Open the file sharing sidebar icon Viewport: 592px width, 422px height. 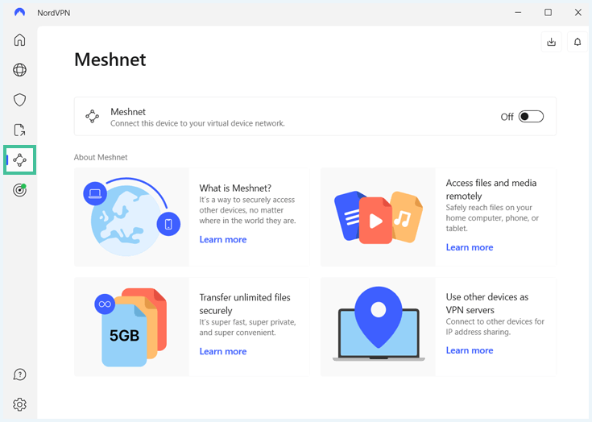[x=19, y=130]
